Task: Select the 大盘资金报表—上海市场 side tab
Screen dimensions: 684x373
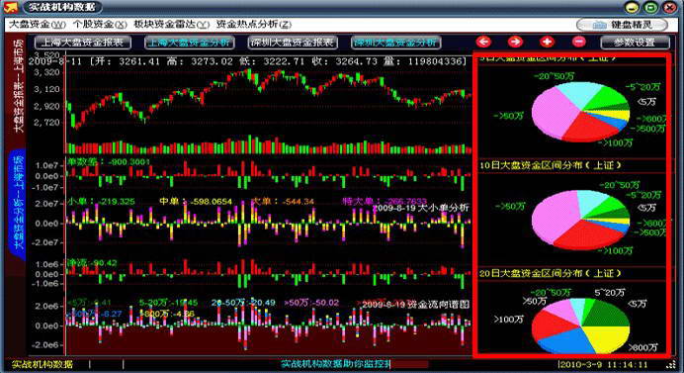Action: (x=18, y=86)
